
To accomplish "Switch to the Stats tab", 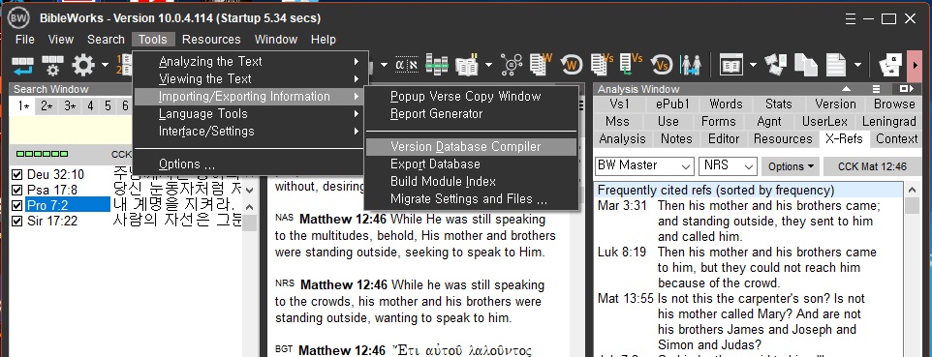I will [x=778, y=104].
